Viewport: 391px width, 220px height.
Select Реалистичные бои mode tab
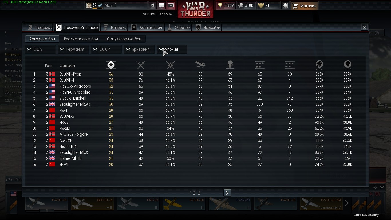(x=81, y=39)
